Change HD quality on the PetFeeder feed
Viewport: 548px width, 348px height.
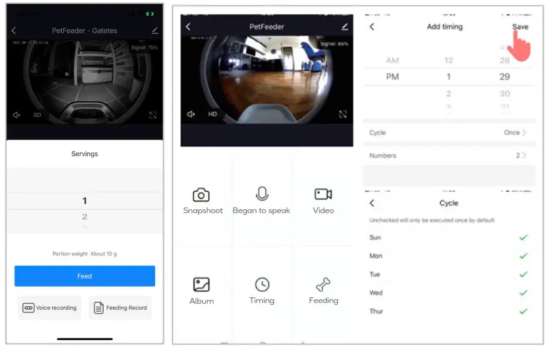213,114
